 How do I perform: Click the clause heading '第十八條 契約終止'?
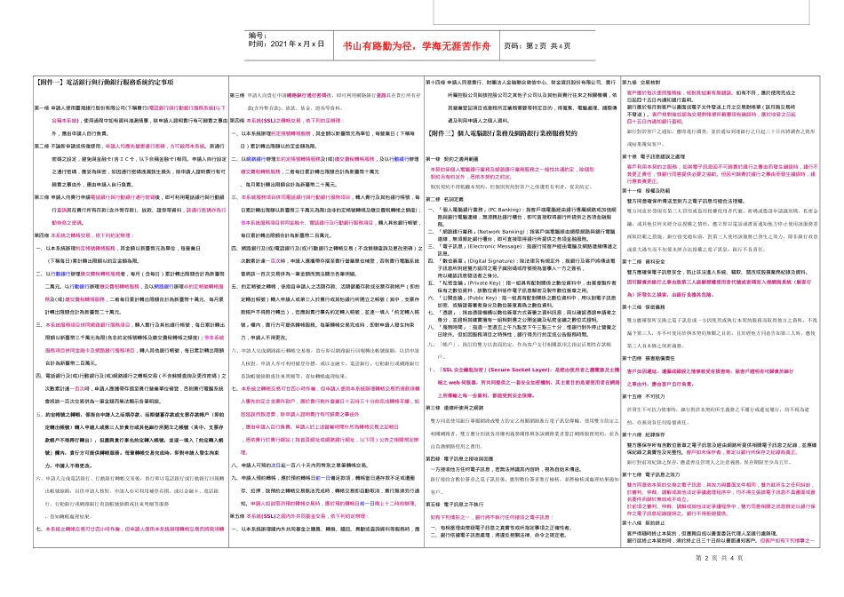[x=643, y=522]
